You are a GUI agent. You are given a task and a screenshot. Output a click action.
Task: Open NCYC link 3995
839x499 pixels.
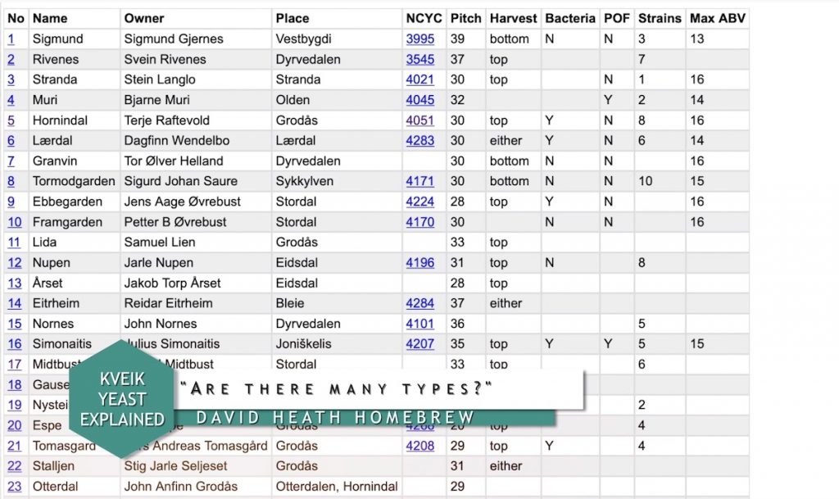pos(419,39)
